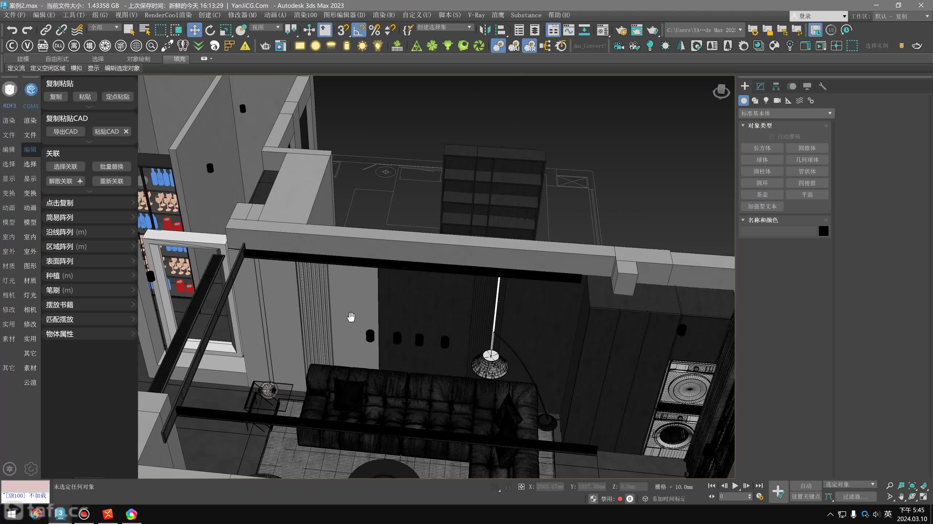The width and height of the screenshot is (933, 524).
Task: Click the Mirror tool icon
Action: pos(485,30)
